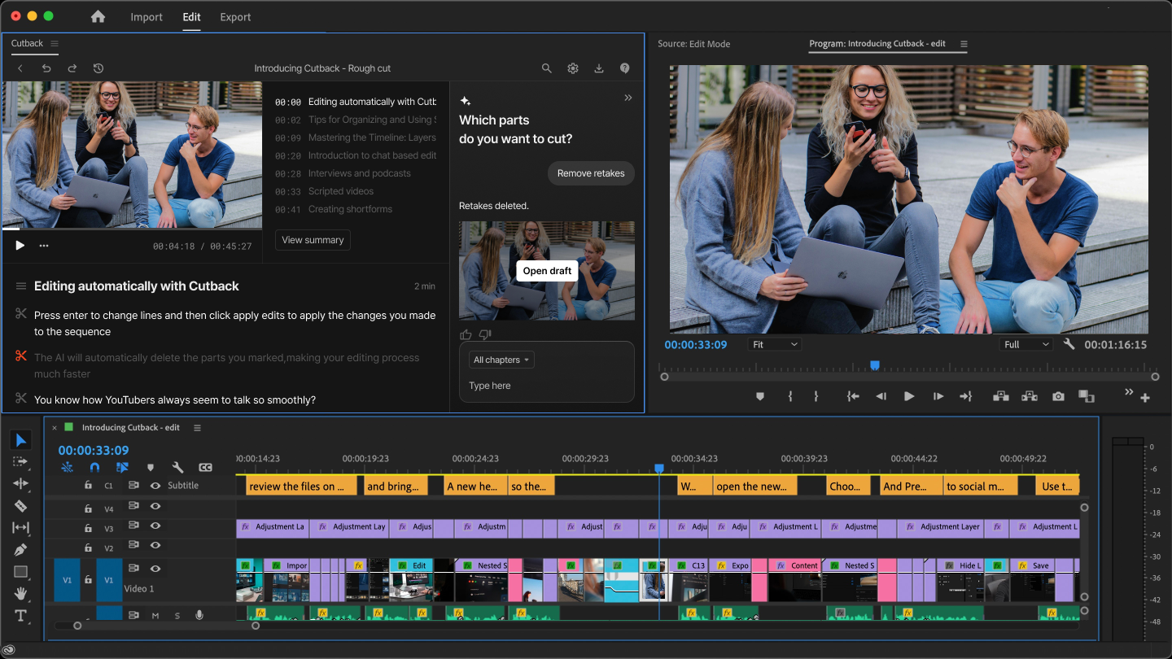
Task: Open the timeline wrench settings icon
Action: click(x=177, y=467)
